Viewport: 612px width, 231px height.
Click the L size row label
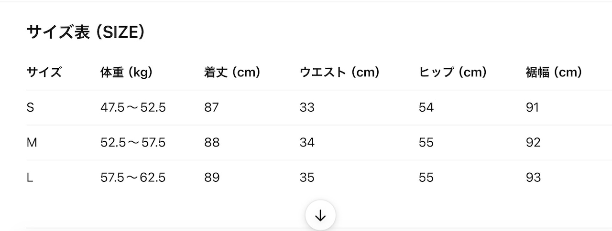[x=30, y=178]
